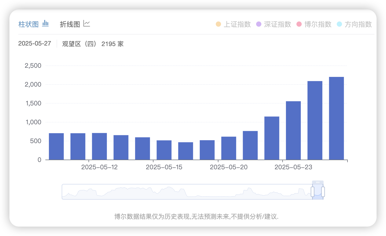Image resolution: width=386 pixels, height=236 pixels.
Task: Toggle the 上证指数 legend series
Action: point(237,24)
